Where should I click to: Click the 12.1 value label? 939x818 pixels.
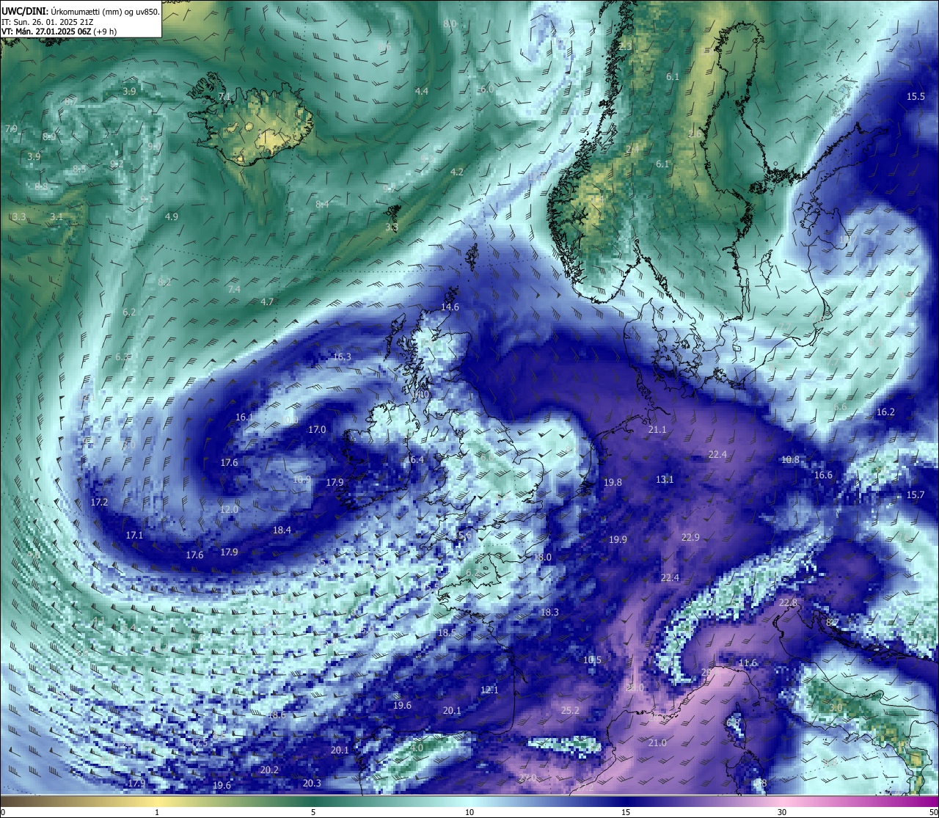tap(489, 690)
